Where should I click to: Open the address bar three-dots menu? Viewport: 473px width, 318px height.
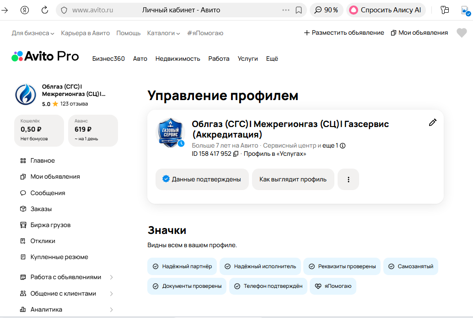[285, 10]
